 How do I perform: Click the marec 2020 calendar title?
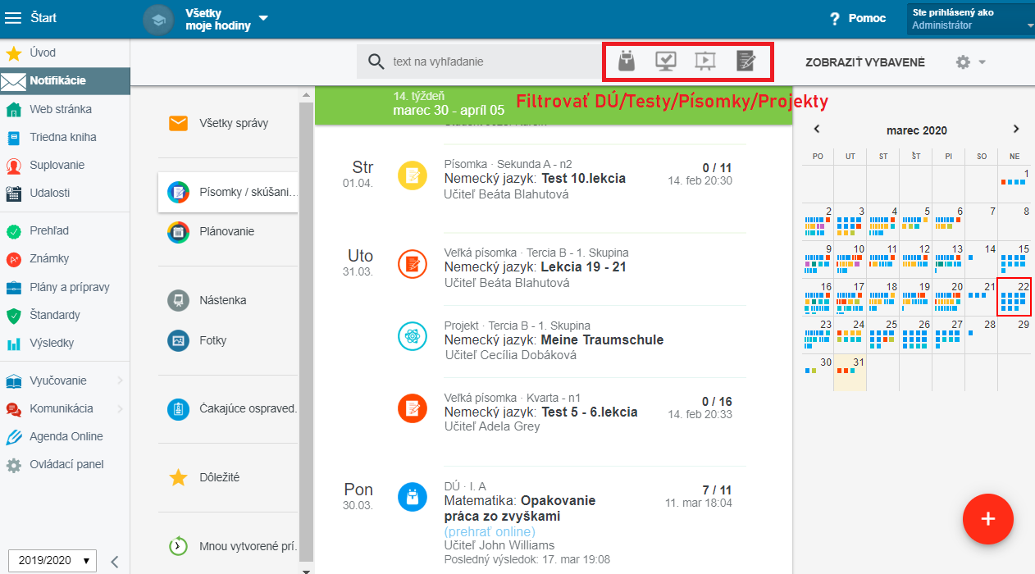916,130
